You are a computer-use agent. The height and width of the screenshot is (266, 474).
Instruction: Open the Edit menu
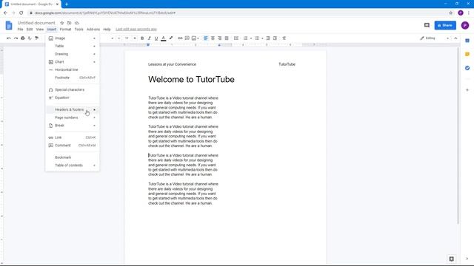tap(30, 30)
